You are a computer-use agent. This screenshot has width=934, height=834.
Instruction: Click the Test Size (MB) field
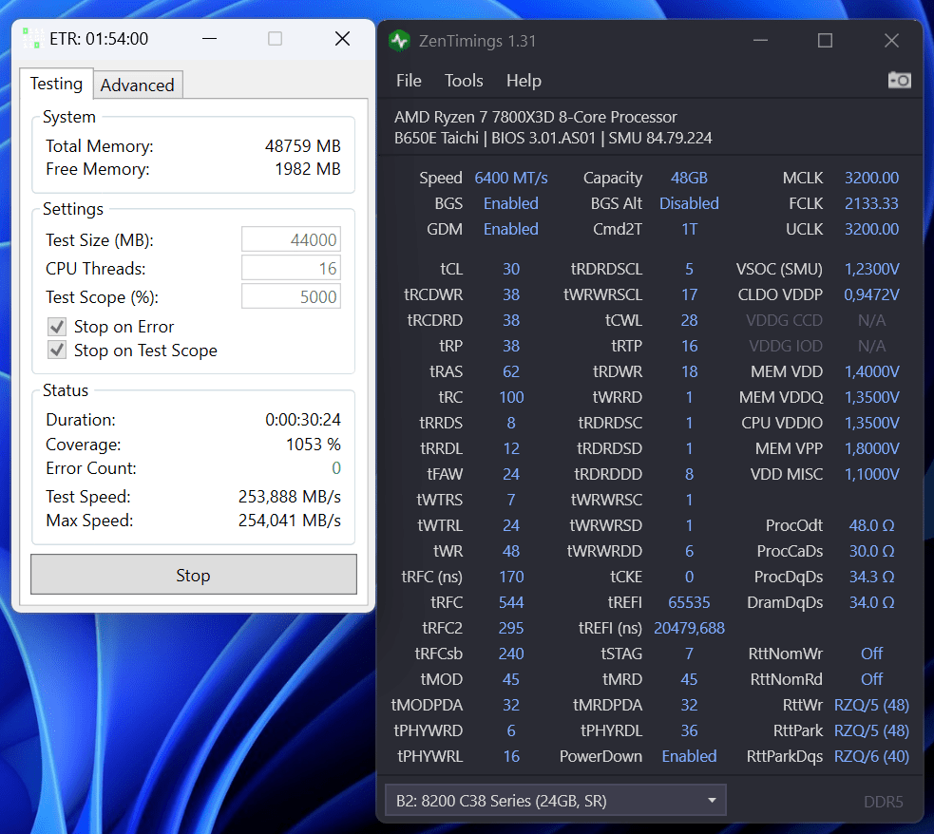pos(292,240)
